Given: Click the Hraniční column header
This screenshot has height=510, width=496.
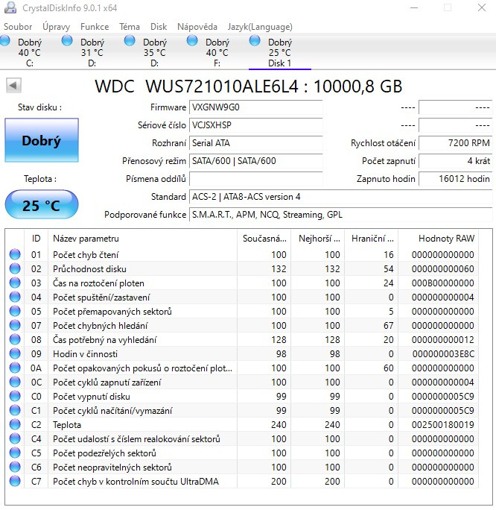Looking at the screenshot, I should [372, 239].
